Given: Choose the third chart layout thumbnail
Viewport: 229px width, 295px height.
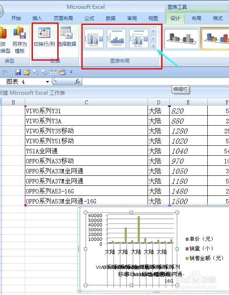Looking at the screenshot, I should [139, 39].
